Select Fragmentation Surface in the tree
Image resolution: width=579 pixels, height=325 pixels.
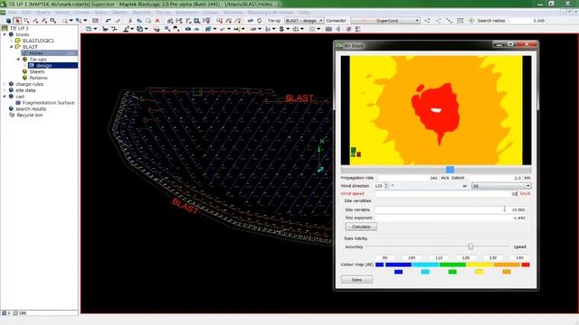48,103
